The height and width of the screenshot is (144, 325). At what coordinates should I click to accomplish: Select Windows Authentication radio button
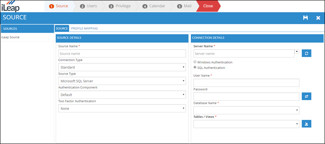[x=195, y=62]
